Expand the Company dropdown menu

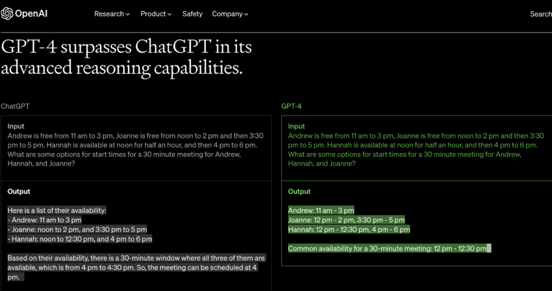(230, 14)
